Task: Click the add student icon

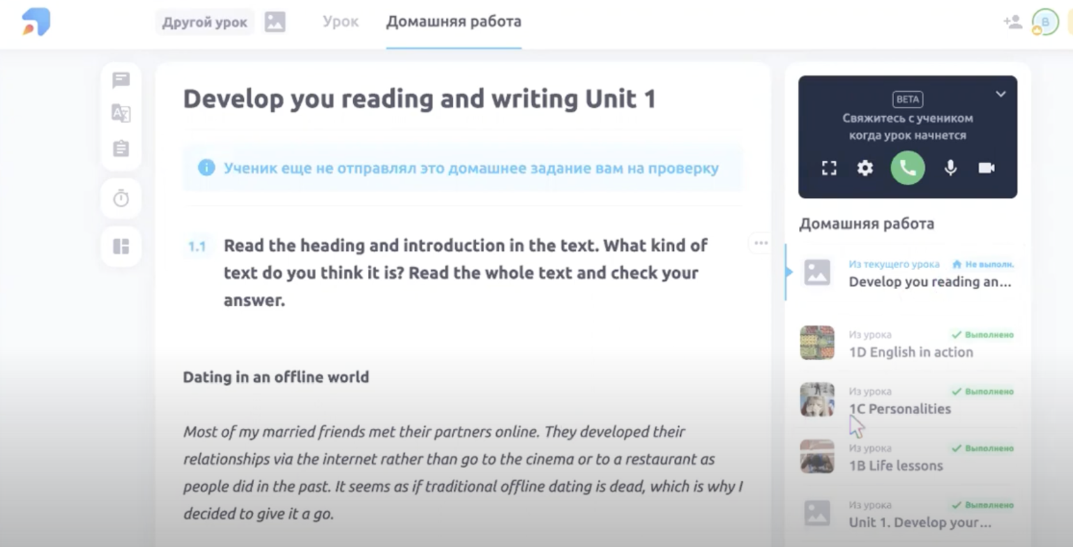Action: (1012, 22)
